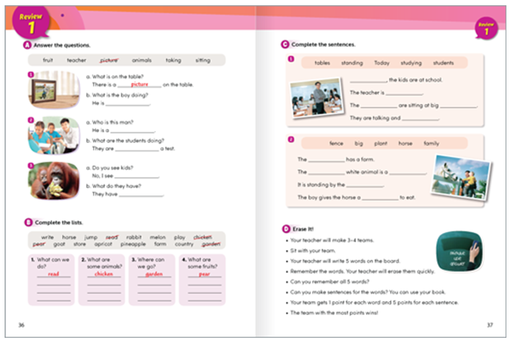Click the word 'animals' in word bank
511x347 pixels.
[142, 60]
